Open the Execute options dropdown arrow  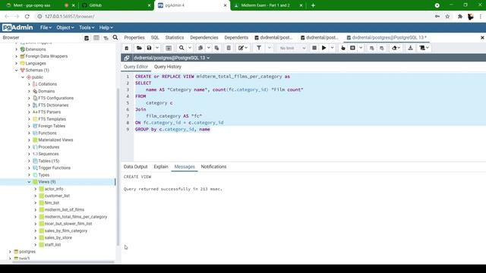click(x=332, y=48)
